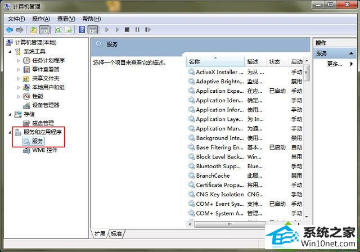Click the first Start Service play icon

click(x=107, y=30)
